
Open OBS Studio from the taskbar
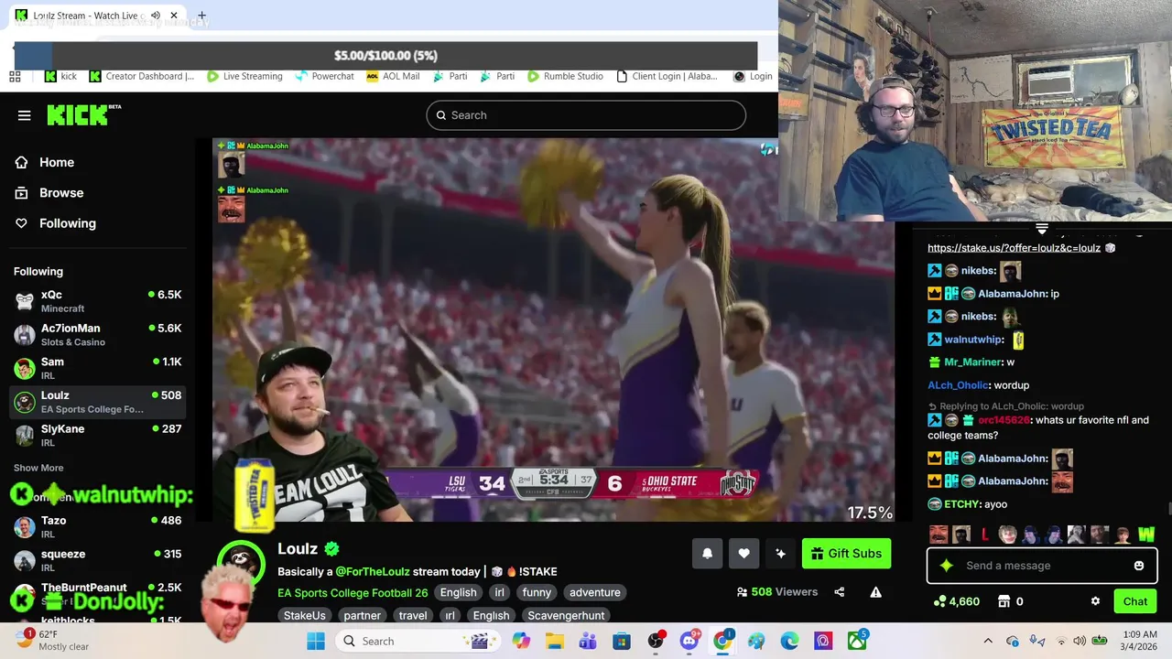coord(656,641)
